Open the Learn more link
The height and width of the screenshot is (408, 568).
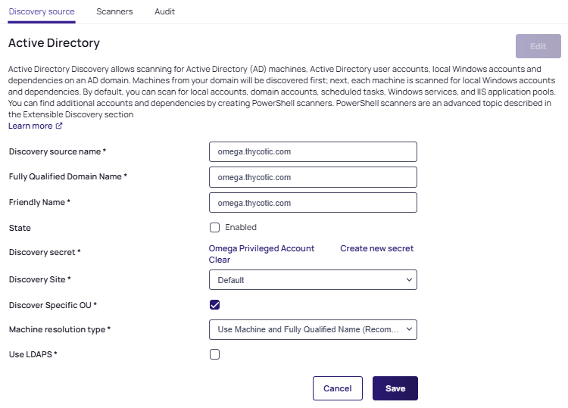[x=30, y=126]
